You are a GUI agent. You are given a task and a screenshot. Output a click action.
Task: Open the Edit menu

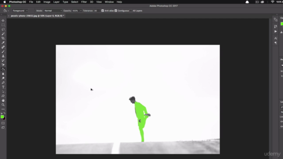38,2
